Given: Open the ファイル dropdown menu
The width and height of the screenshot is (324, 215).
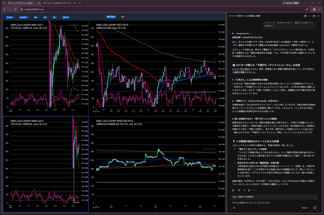Looking at the screenshot, I should point(10,17).
